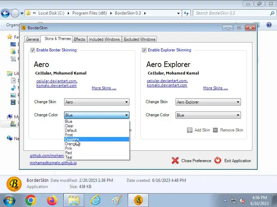Open border Change Skin dropdown showing Aero
Viewport: 277px width, 207px height.
click(x=97, y=102)
